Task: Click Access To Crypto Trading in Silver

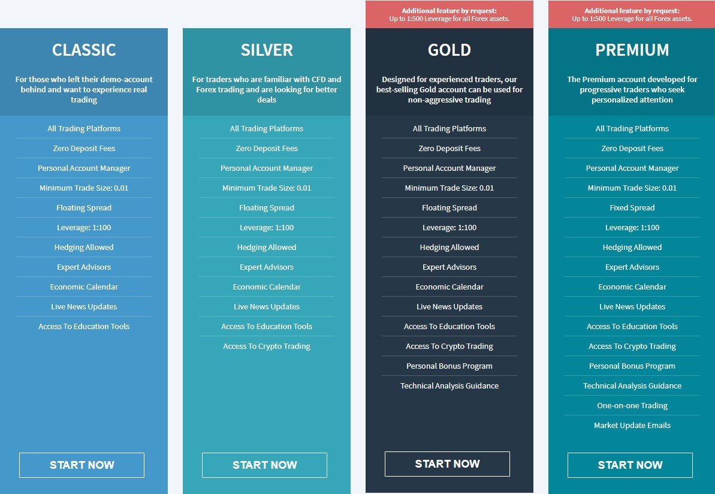Action: (267, 346)
